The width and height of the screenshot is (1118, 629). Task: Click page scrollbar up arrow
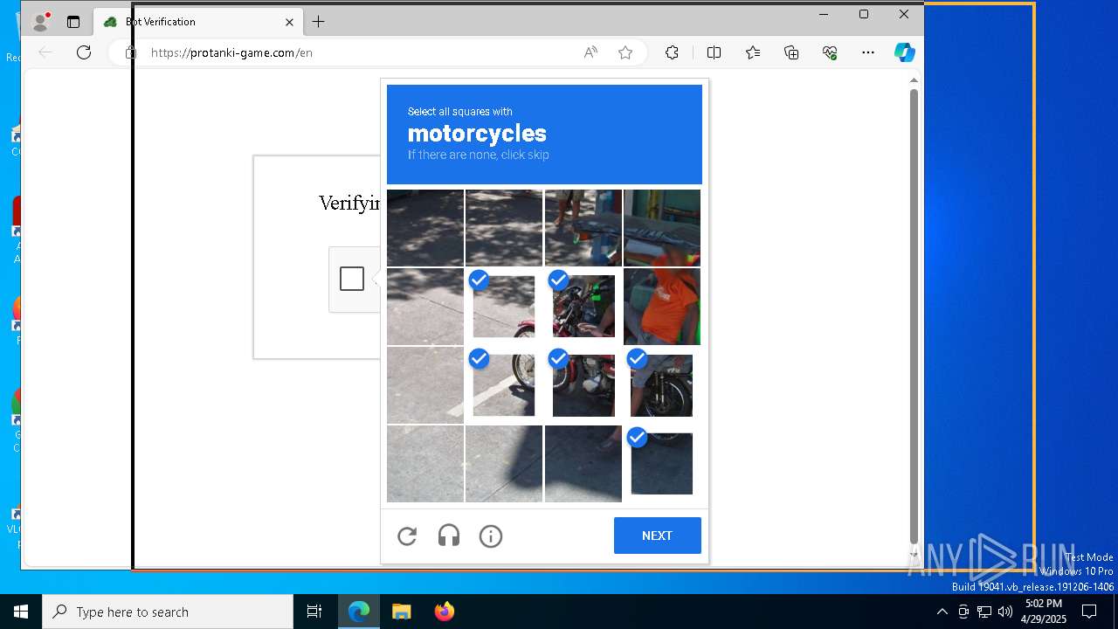coord(914,80)
